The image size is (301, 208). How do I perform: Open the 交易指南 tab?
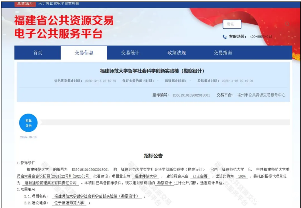pos(223,53)
